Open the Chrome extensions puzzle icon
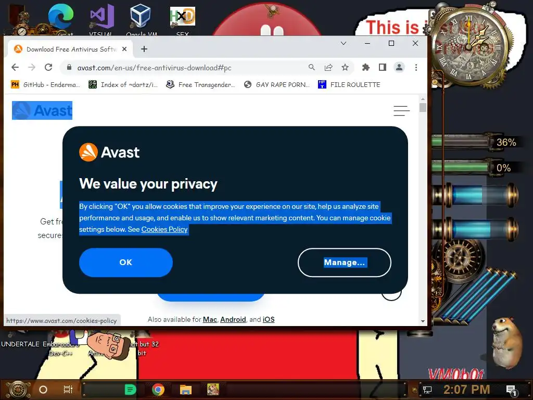The width and height of the screenshot is (533, 400). point(366,67)
